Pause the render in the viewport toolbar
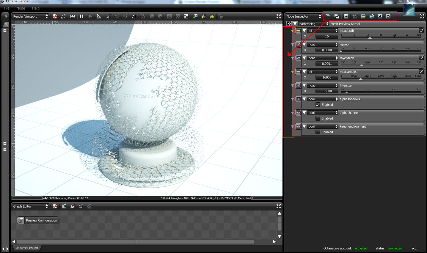The image size is (427, 253). click(82, 16)
